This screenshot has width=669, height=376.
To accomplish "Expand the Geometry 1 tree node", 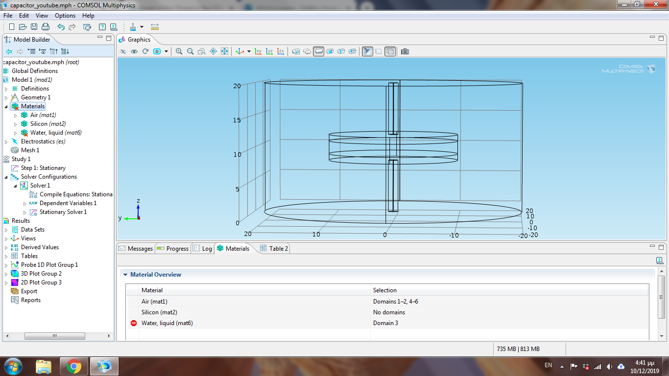I will click(x=6, y=98).
